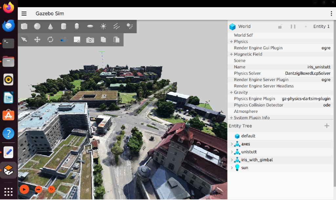Click the iris_unistutt name value
The height and width of the screenshot is (200, 336).
(319, 67)
